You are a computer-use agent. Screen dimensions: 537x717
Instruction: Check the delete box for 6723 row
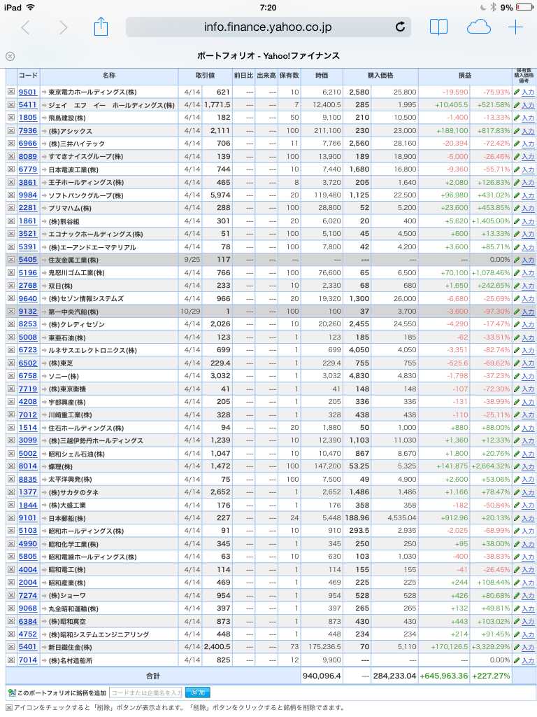pyautogui.click(x=11, y=350)
